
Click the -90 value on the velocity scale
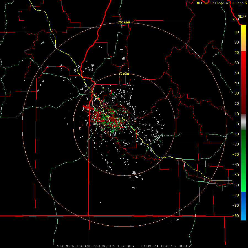coord(236,216)
